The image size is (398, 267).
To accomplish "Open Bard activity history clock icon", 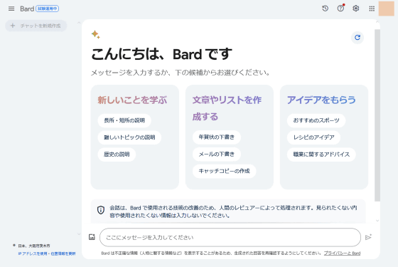I will [326, 9].
